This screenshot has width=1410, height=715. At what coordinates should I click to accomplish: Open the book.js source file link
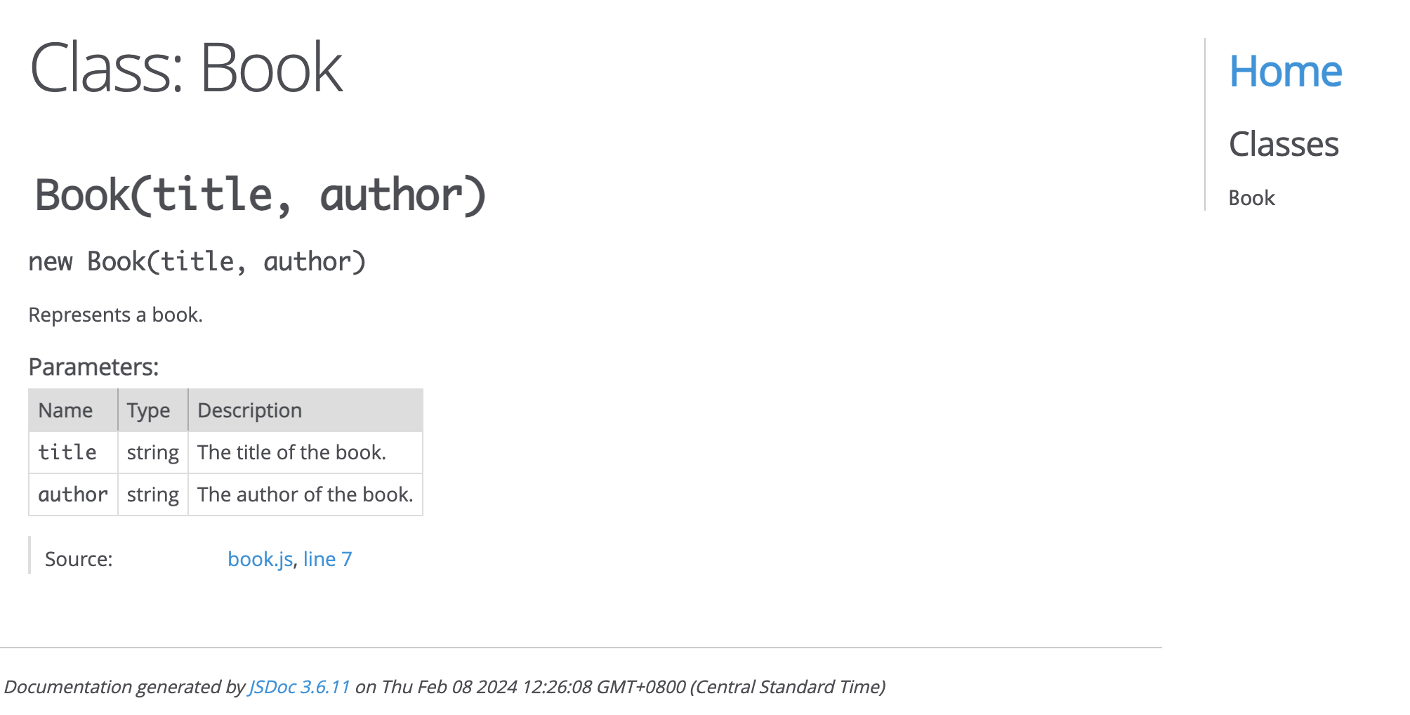click(260, 559)
